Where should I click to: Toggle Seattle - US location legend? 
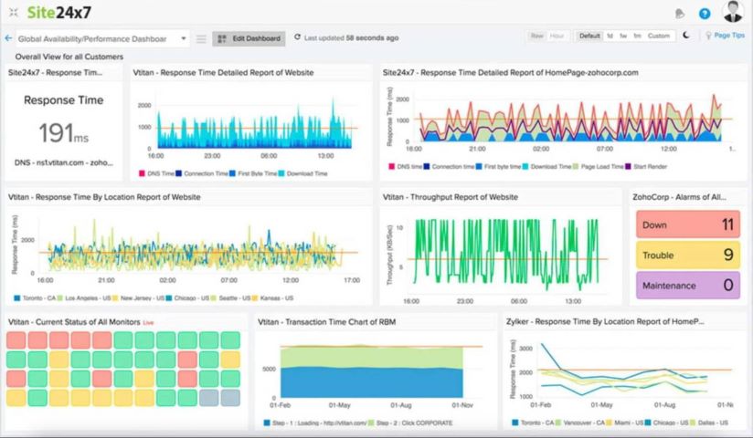click(230, 298)
